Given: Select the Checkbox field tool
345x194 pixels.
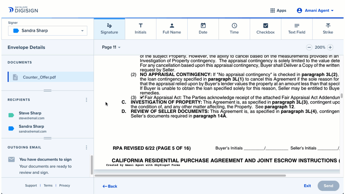Looking at the screenshot, I should tap(265, 29).
